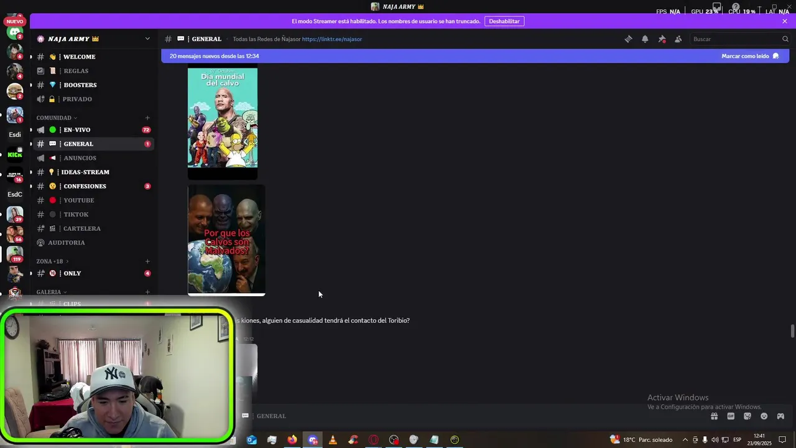Open weather widget 18°C Parc. soleado

(x=641, y=440)
